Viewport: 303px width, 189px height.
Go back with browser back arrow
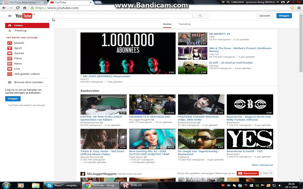point(4,8)
